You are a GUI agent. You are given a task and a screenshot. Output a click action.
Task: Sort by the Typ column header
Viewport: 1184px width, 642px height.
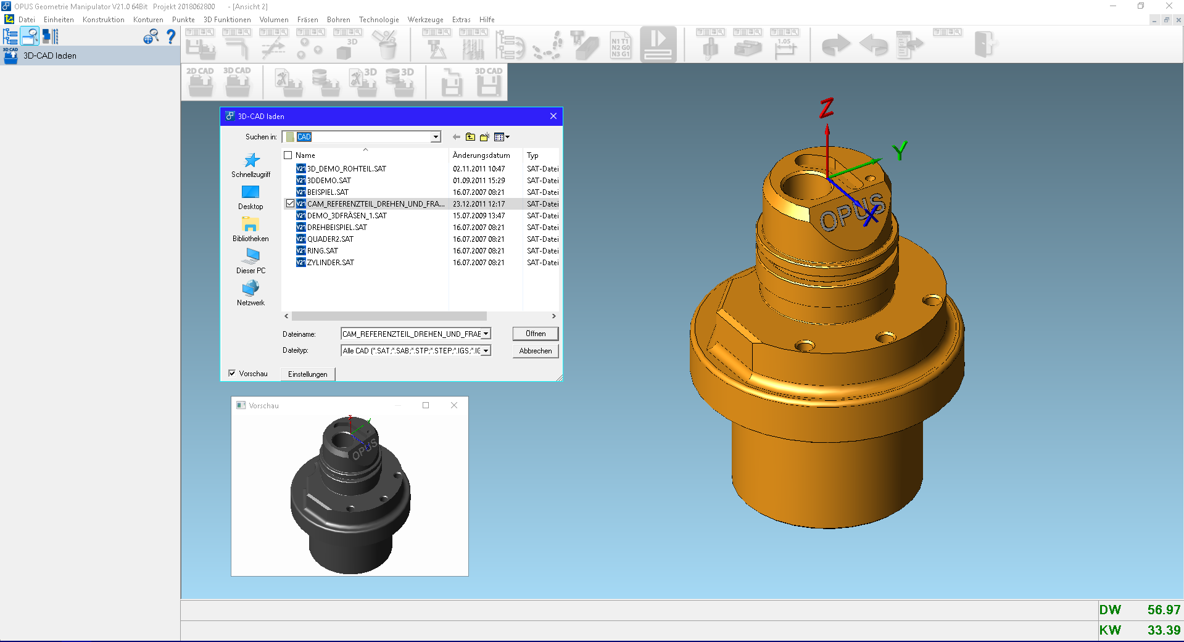click(532, 155)
